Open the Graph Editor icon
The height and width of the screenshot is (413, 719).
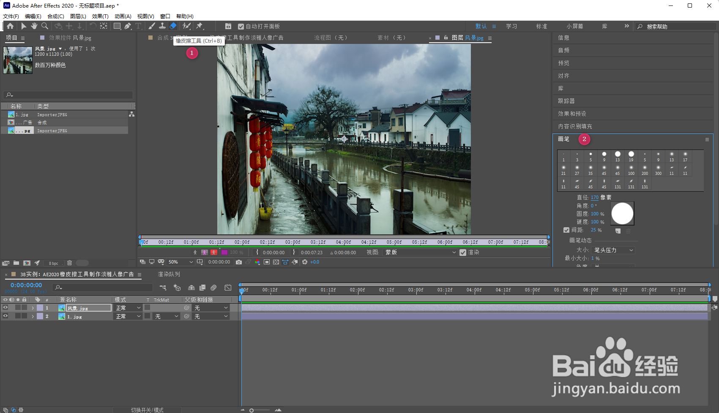228,288
